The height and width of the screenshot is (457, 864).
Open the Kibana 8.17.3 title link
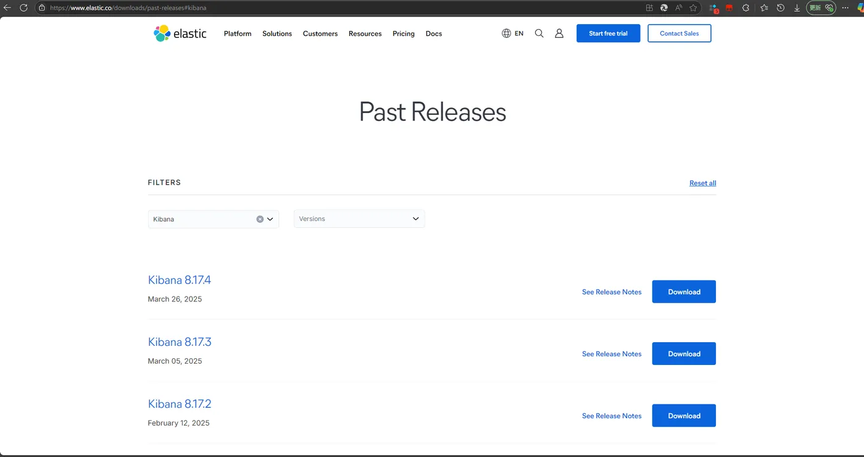point(180,342)
